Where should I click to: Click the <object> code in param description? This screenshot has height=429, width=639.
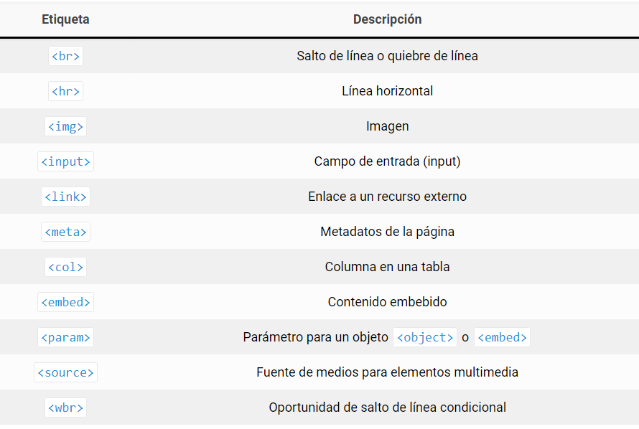pos(425,337)
